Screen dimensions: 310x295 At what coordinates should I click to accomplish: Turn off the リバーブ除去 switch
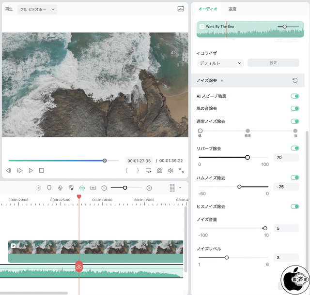coord(294,148)
